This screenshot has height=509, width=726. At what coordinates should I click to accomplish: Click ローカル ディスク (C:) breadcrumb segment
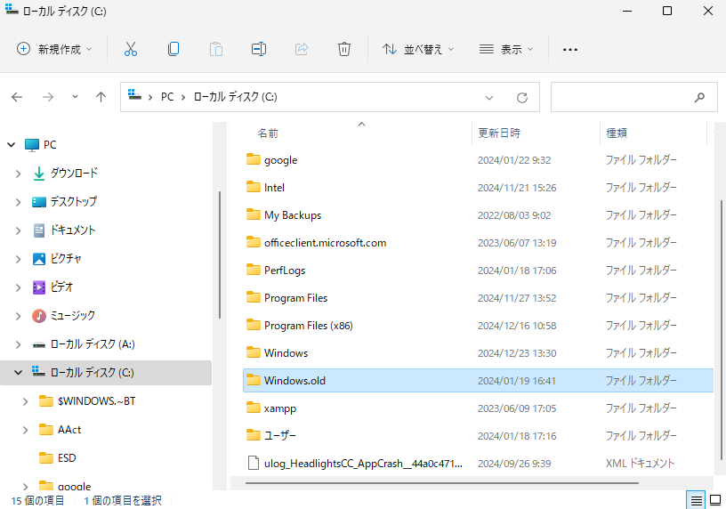(x=235, y=97)
